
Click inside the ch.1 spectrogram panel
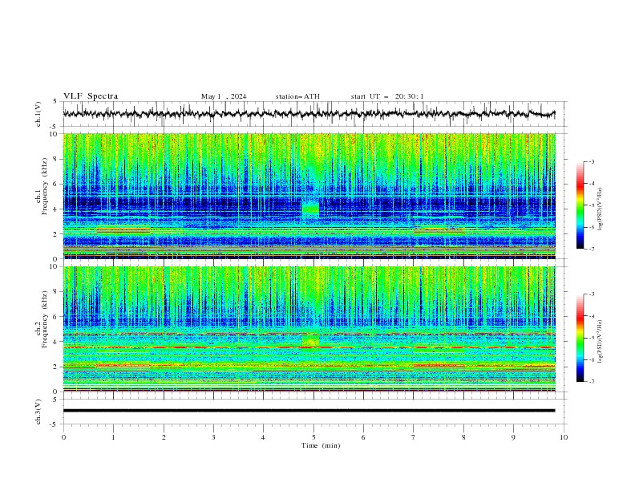[309, 196]
